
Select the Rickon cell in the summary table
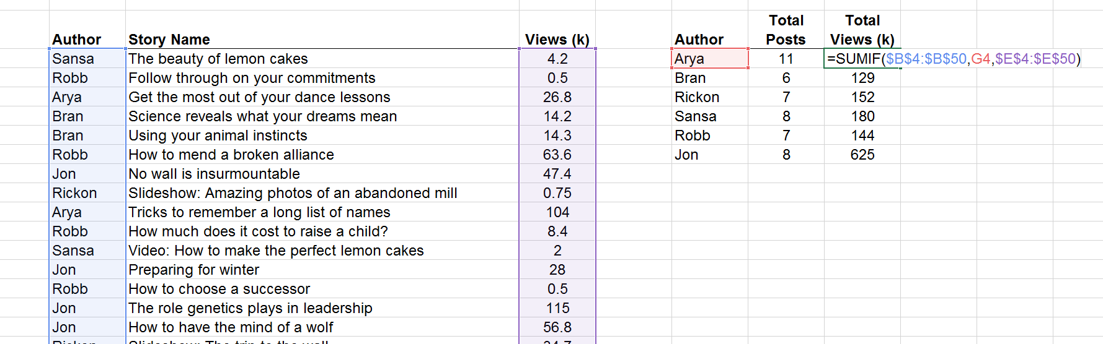(709, 97)
